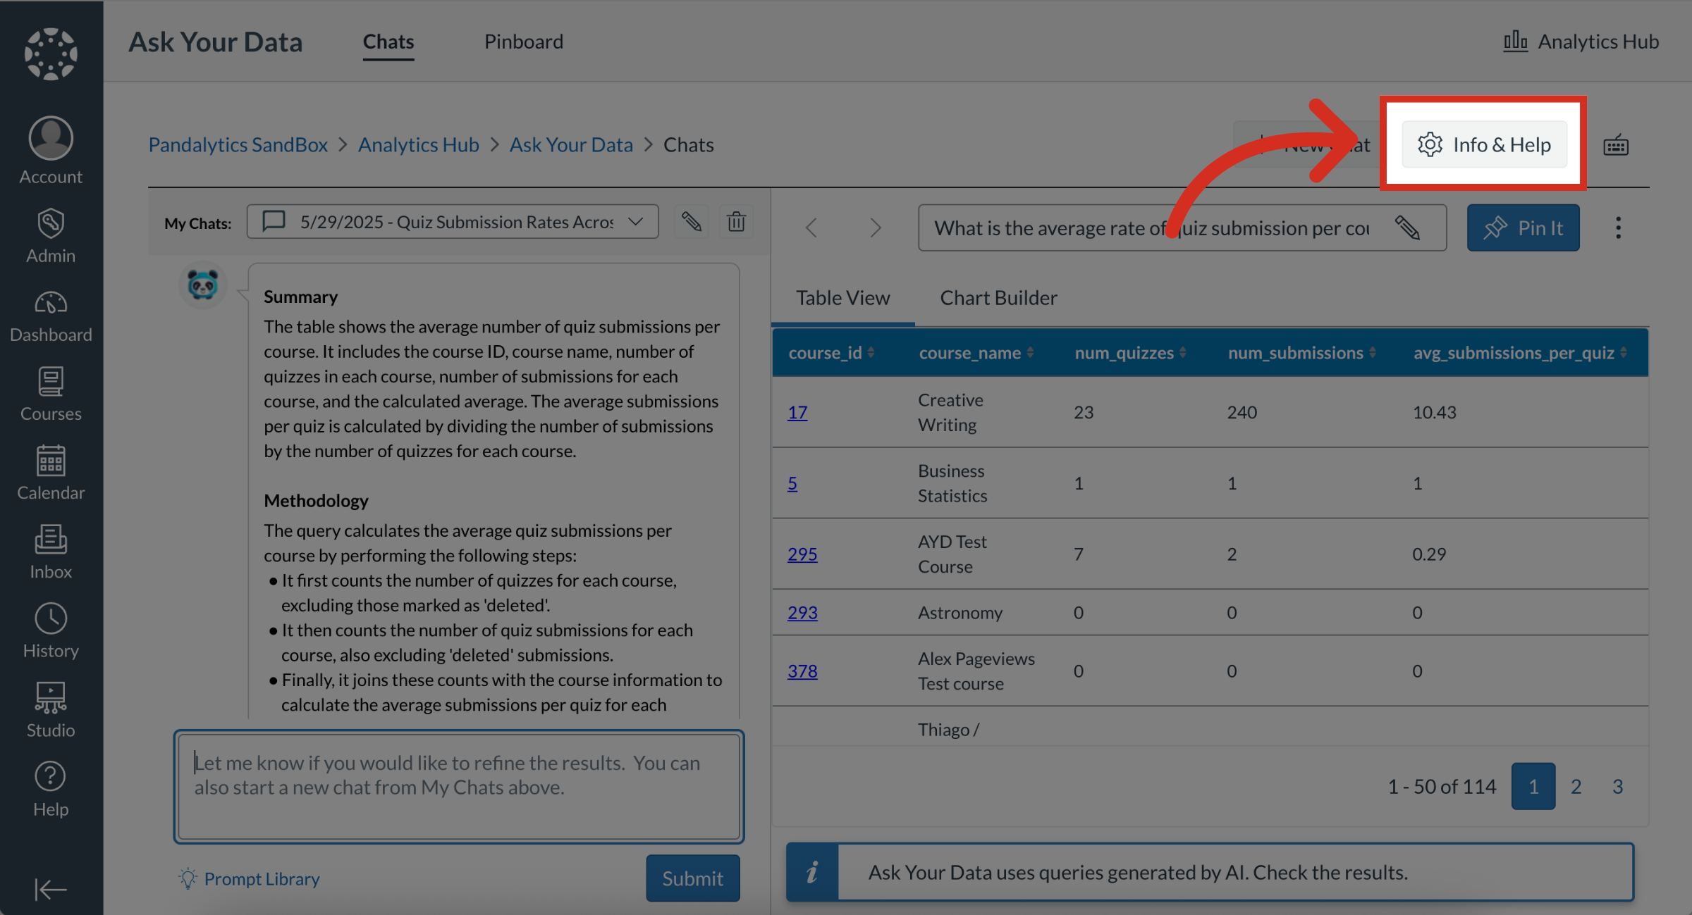Image resolution: width=1692 pixels, height=915 pixels.
Task: Open the Inbox sidebar item
Action: (51, 552)
